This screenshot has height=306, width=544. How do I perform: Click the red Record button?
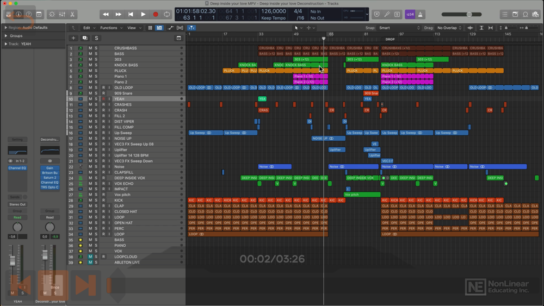pos(156,14)
